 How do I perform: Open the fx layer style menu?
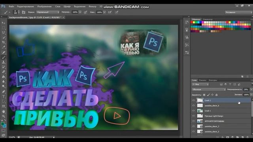coord(223,137)
